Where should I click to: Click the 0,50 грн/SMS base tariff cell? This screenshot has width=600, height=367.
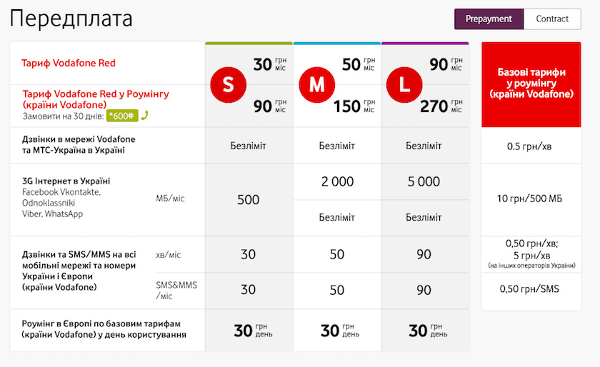pyautogui.click(x=529, y=289)
